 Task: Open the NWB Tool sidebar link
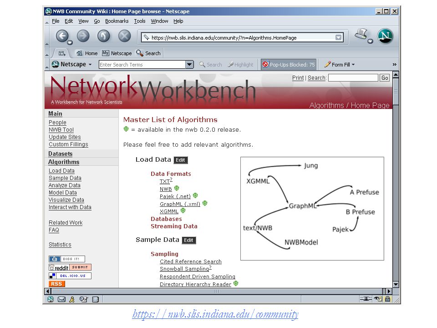(61, 130)
